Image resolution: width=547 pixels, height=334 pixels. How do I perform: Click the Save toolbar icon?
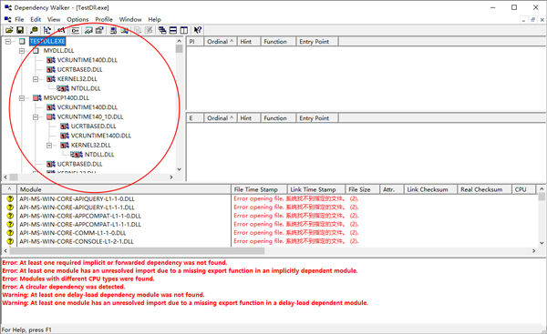click(20, 30)
